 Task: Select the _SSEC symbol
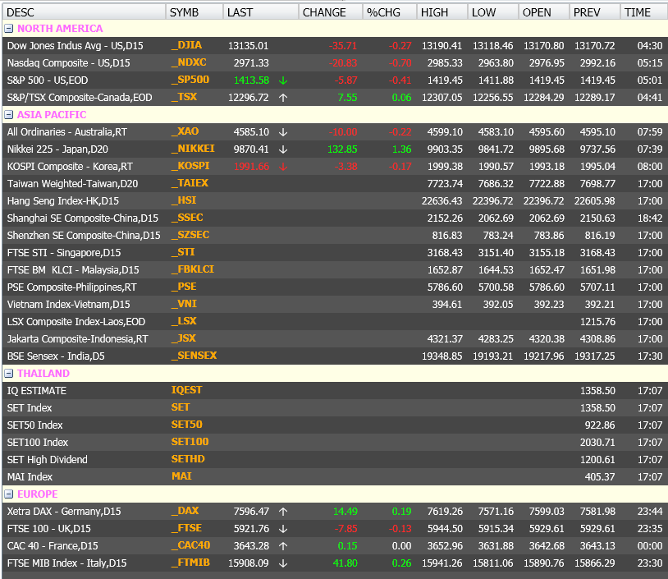tap(187, 218)
